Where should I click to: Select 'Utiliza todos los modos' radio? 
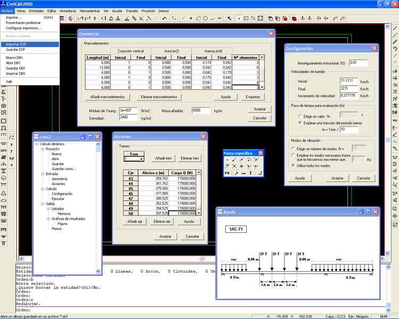click(x=293, y=165)
